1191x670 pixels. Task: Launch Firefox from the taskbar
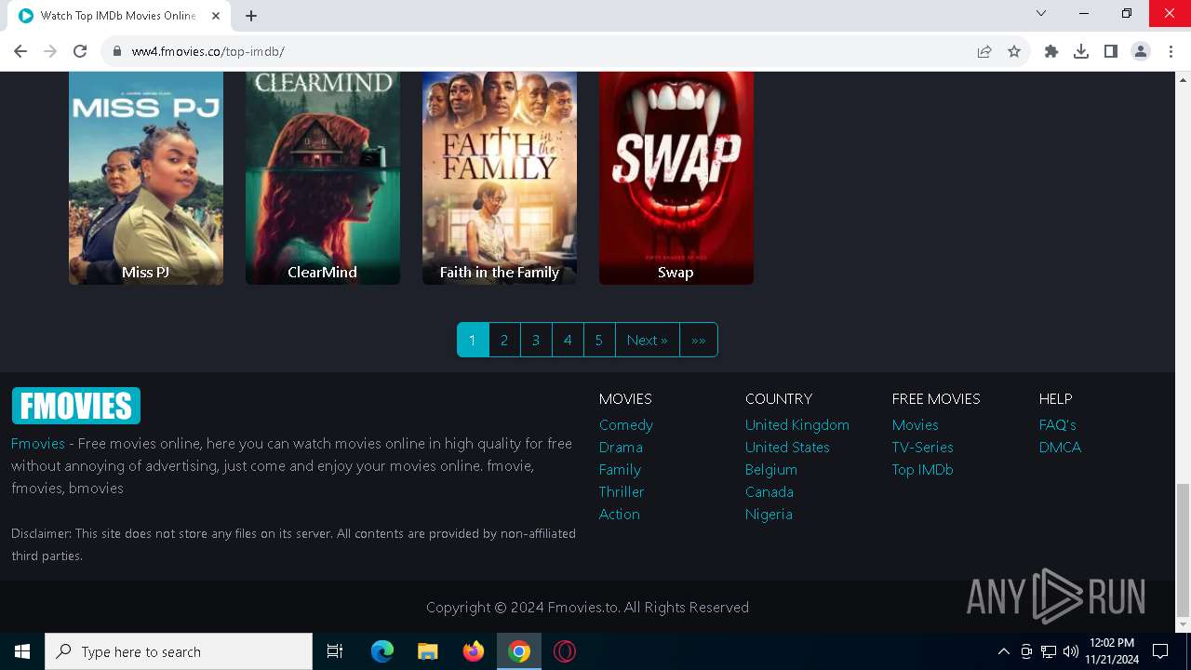(474, 651)
